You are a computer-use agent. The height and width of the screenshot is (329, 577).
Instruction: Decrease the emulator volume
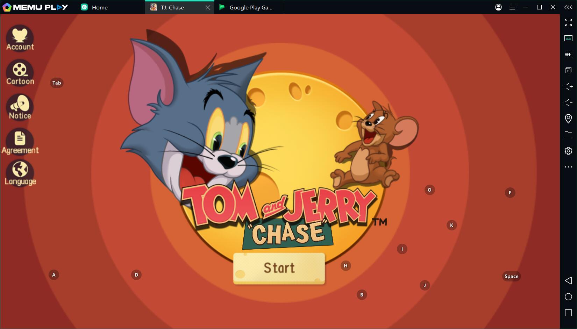pyautogui.click(x=568, y=102)
